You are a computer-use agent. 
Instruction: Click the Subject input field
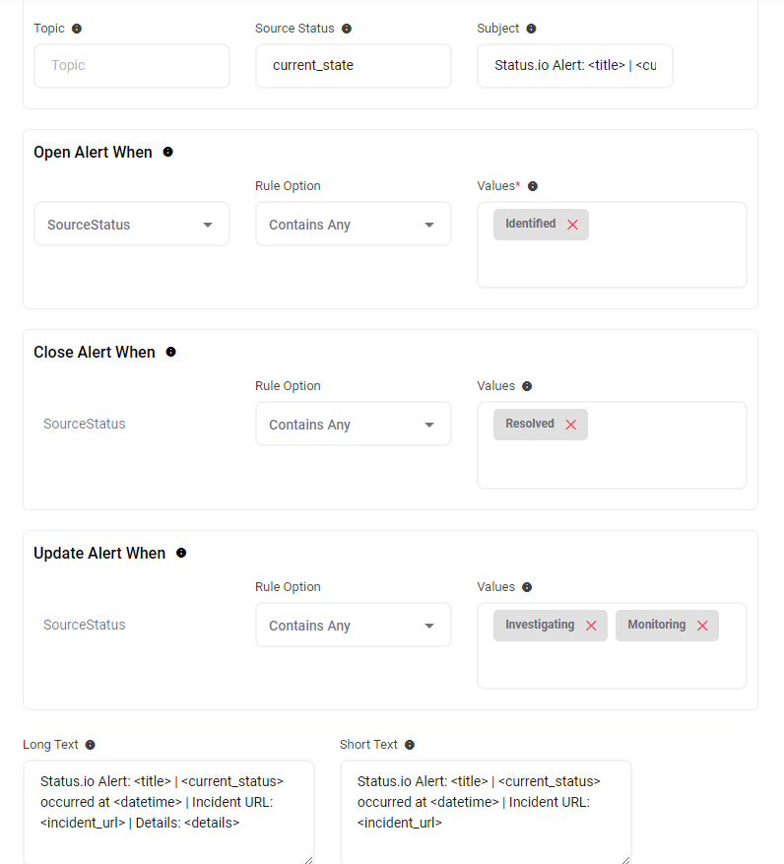[x=574, y=66]
